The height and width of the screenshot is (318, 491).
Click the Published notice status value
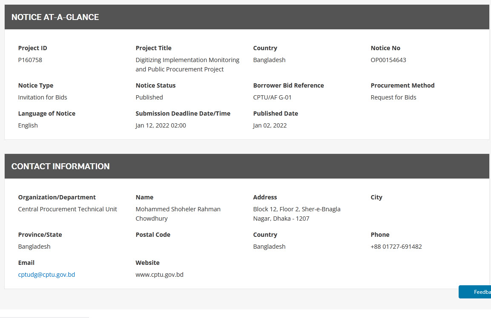149,97
